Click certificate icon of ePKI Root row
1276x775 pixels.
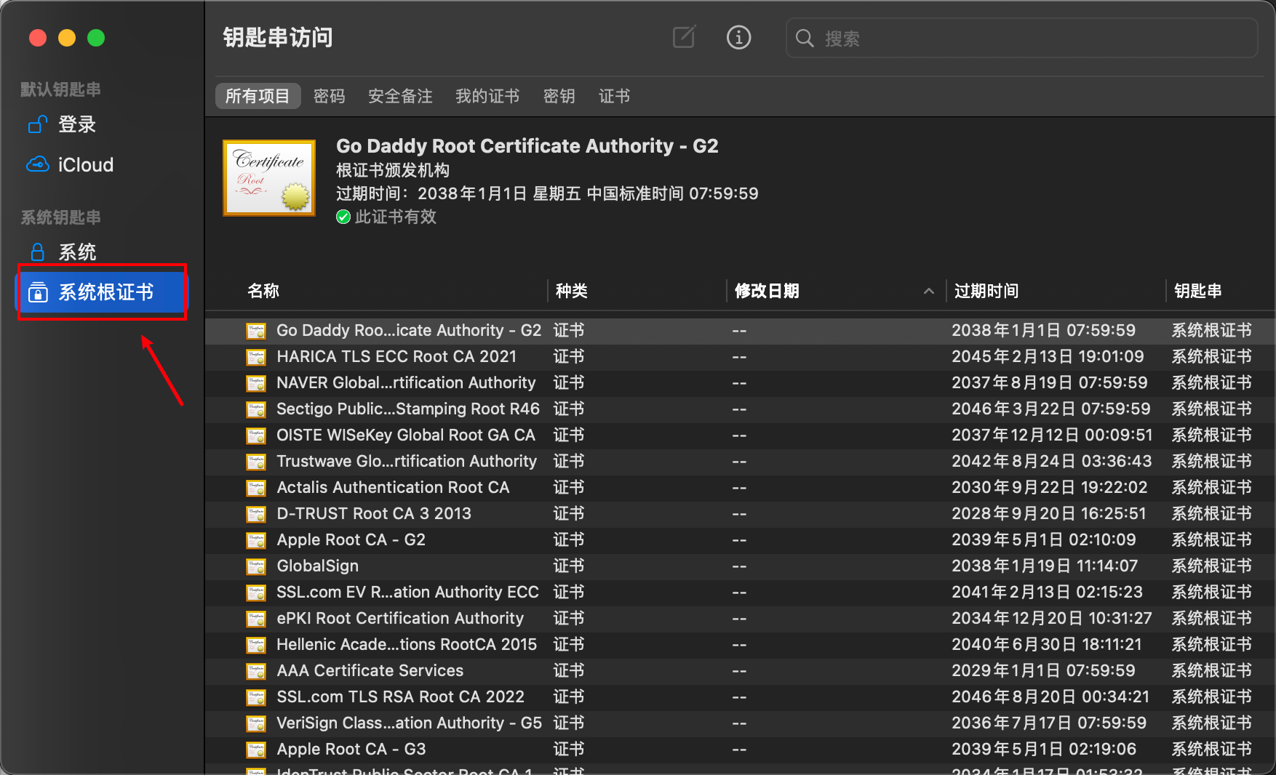pyautogui.click(x=256, y=619)
